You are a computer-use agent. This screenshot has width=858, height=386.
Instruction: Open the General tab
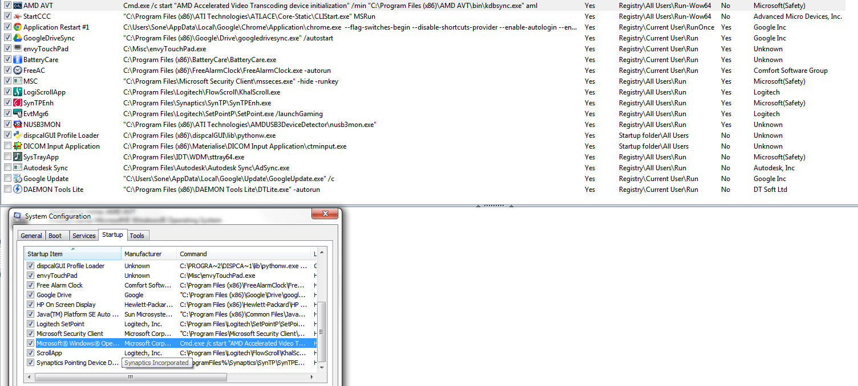31,236
